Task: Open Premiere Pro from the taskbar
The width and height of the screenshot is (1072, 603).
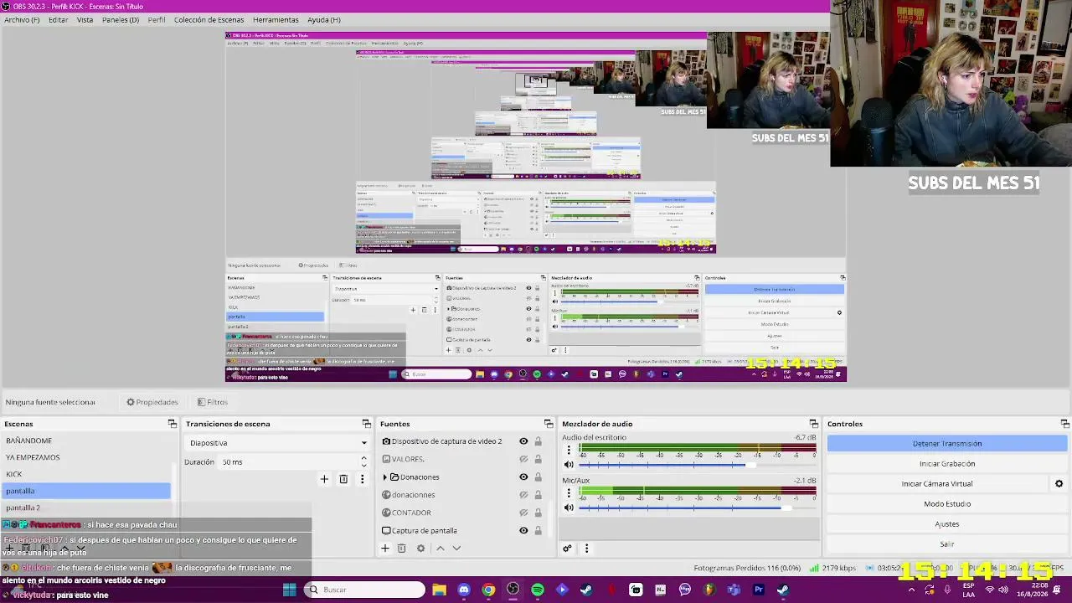Action: click(x=759, y=590)
